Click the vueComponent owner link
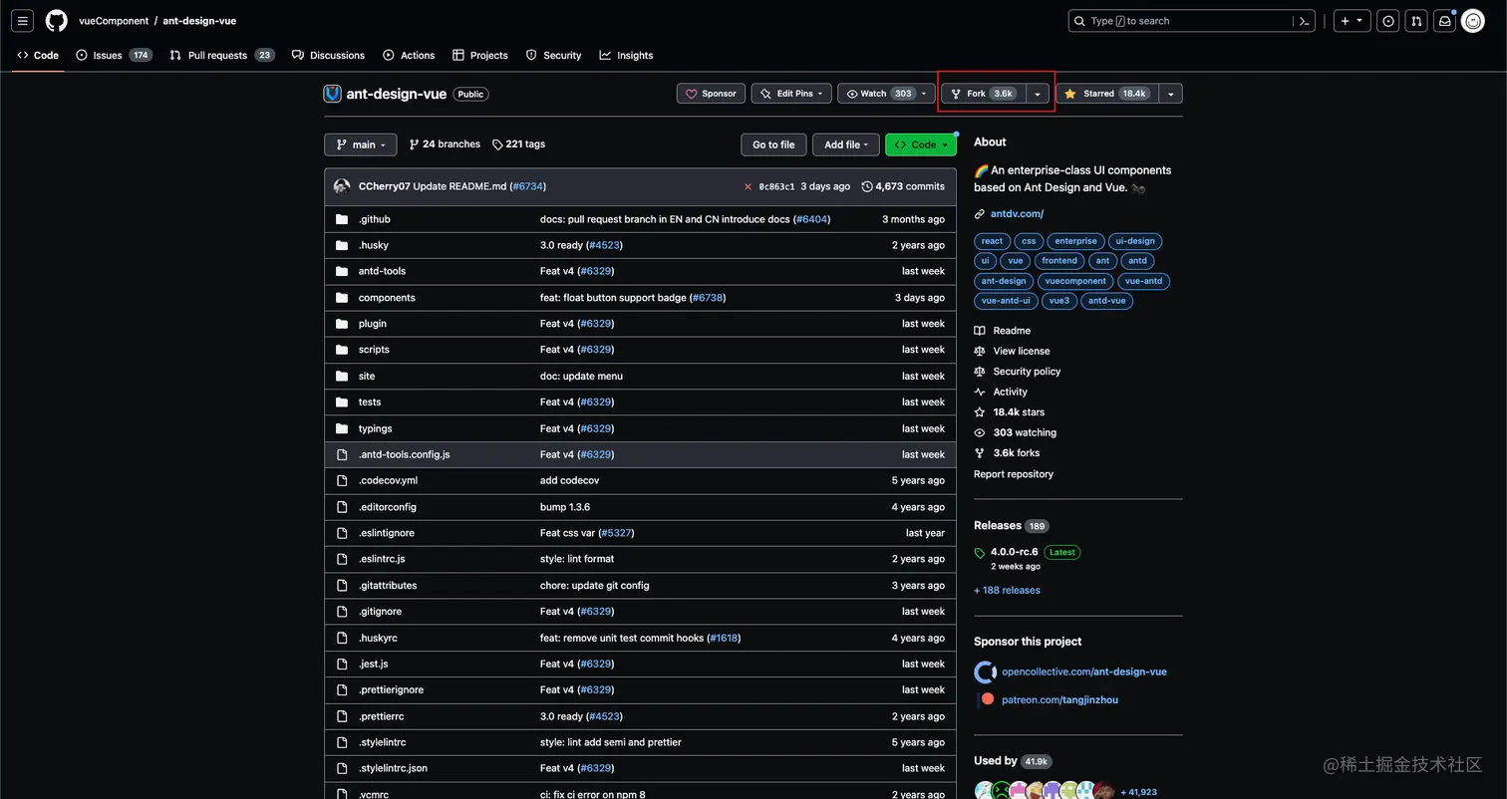Image resolution: width=1507 pixels, height=799 pixels. tap(114, 21)
